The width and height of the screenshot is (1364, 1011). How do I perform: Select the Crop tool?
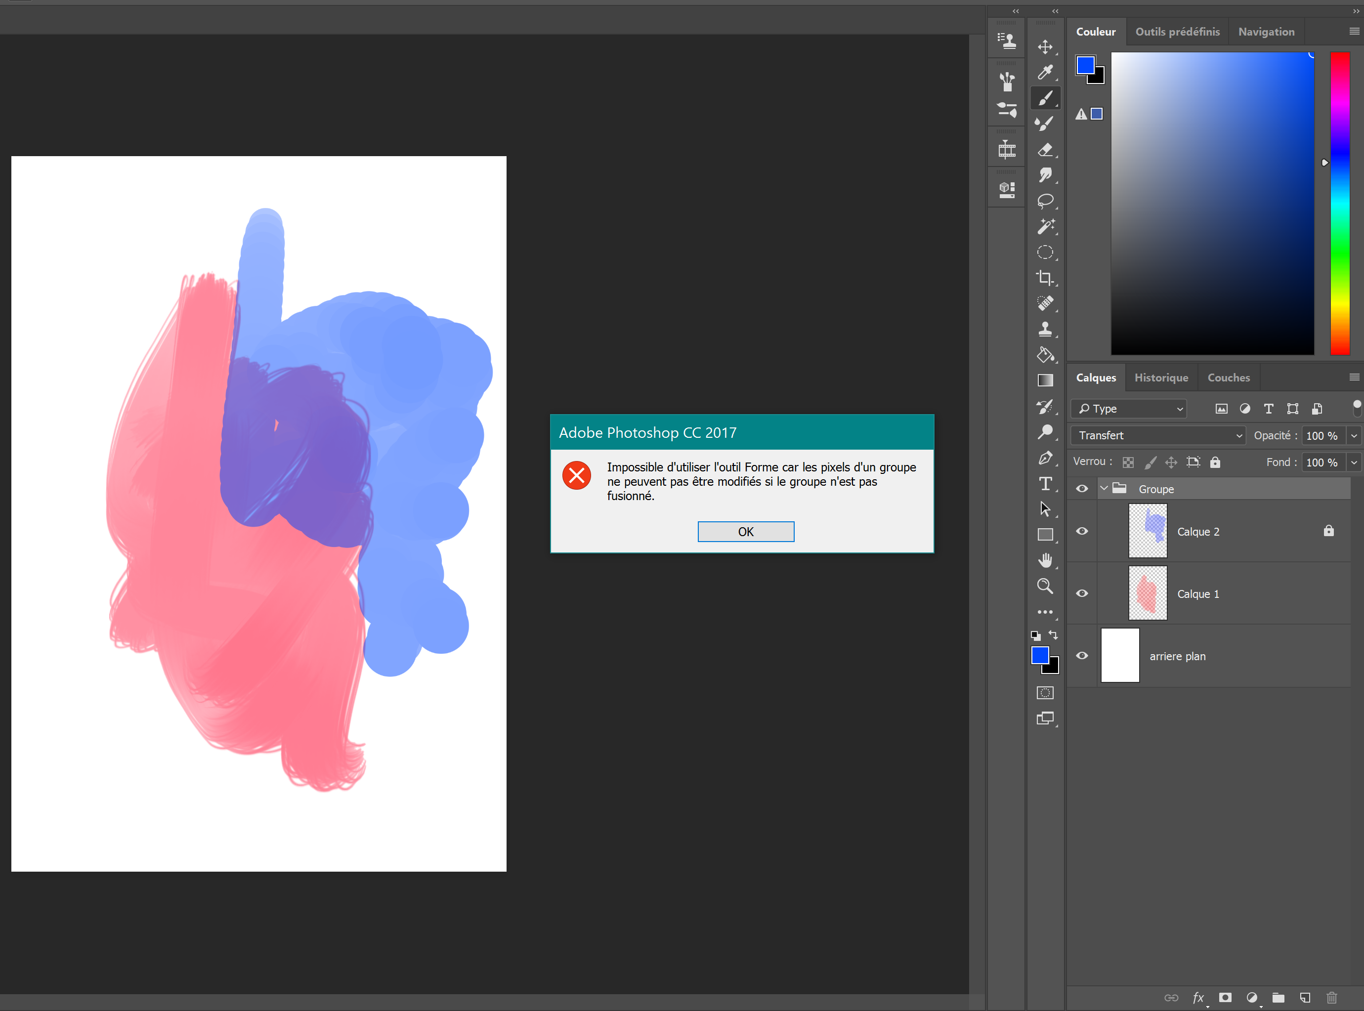(1046, 279)
